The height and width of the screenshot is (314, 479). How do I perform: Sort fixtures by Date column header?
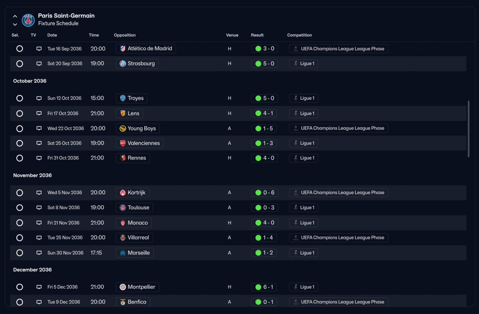tap(52, 35)
